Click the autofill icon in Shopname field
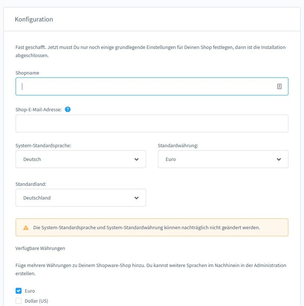This screenshot has height=306, width=304. click(x=279, y=86)
